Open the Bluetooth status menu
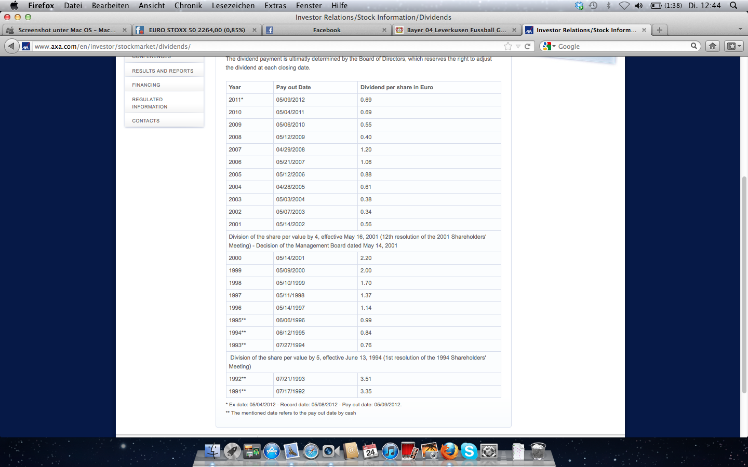The image size is (748, 467). coord(608,6)
